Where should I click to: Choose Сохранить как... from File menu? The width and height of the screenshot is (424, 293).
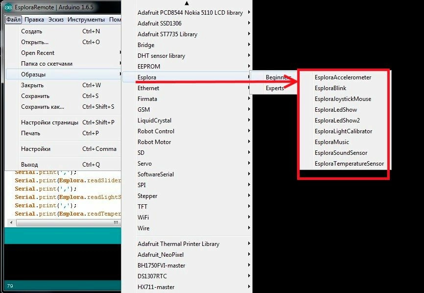tap(43, 107)
